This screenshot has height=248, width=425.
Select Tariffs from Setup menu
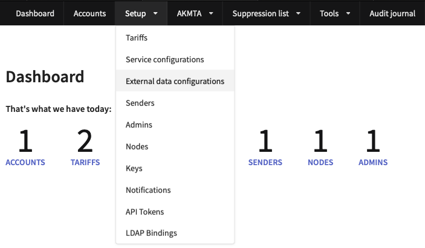coord(137,38)
